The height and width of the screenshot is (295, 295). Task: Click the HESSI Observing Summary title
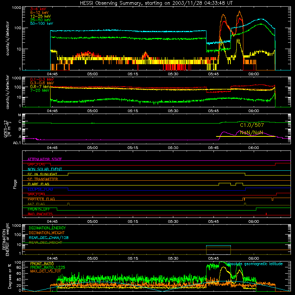(156, 3)
